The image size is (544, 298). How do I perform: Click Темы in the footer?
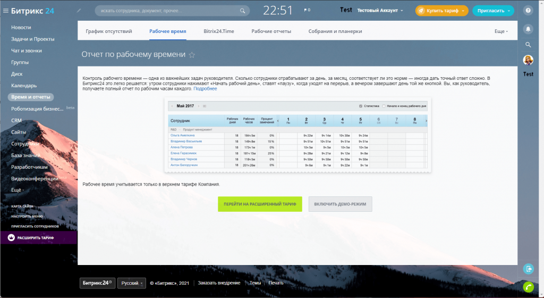click(255, 283)
